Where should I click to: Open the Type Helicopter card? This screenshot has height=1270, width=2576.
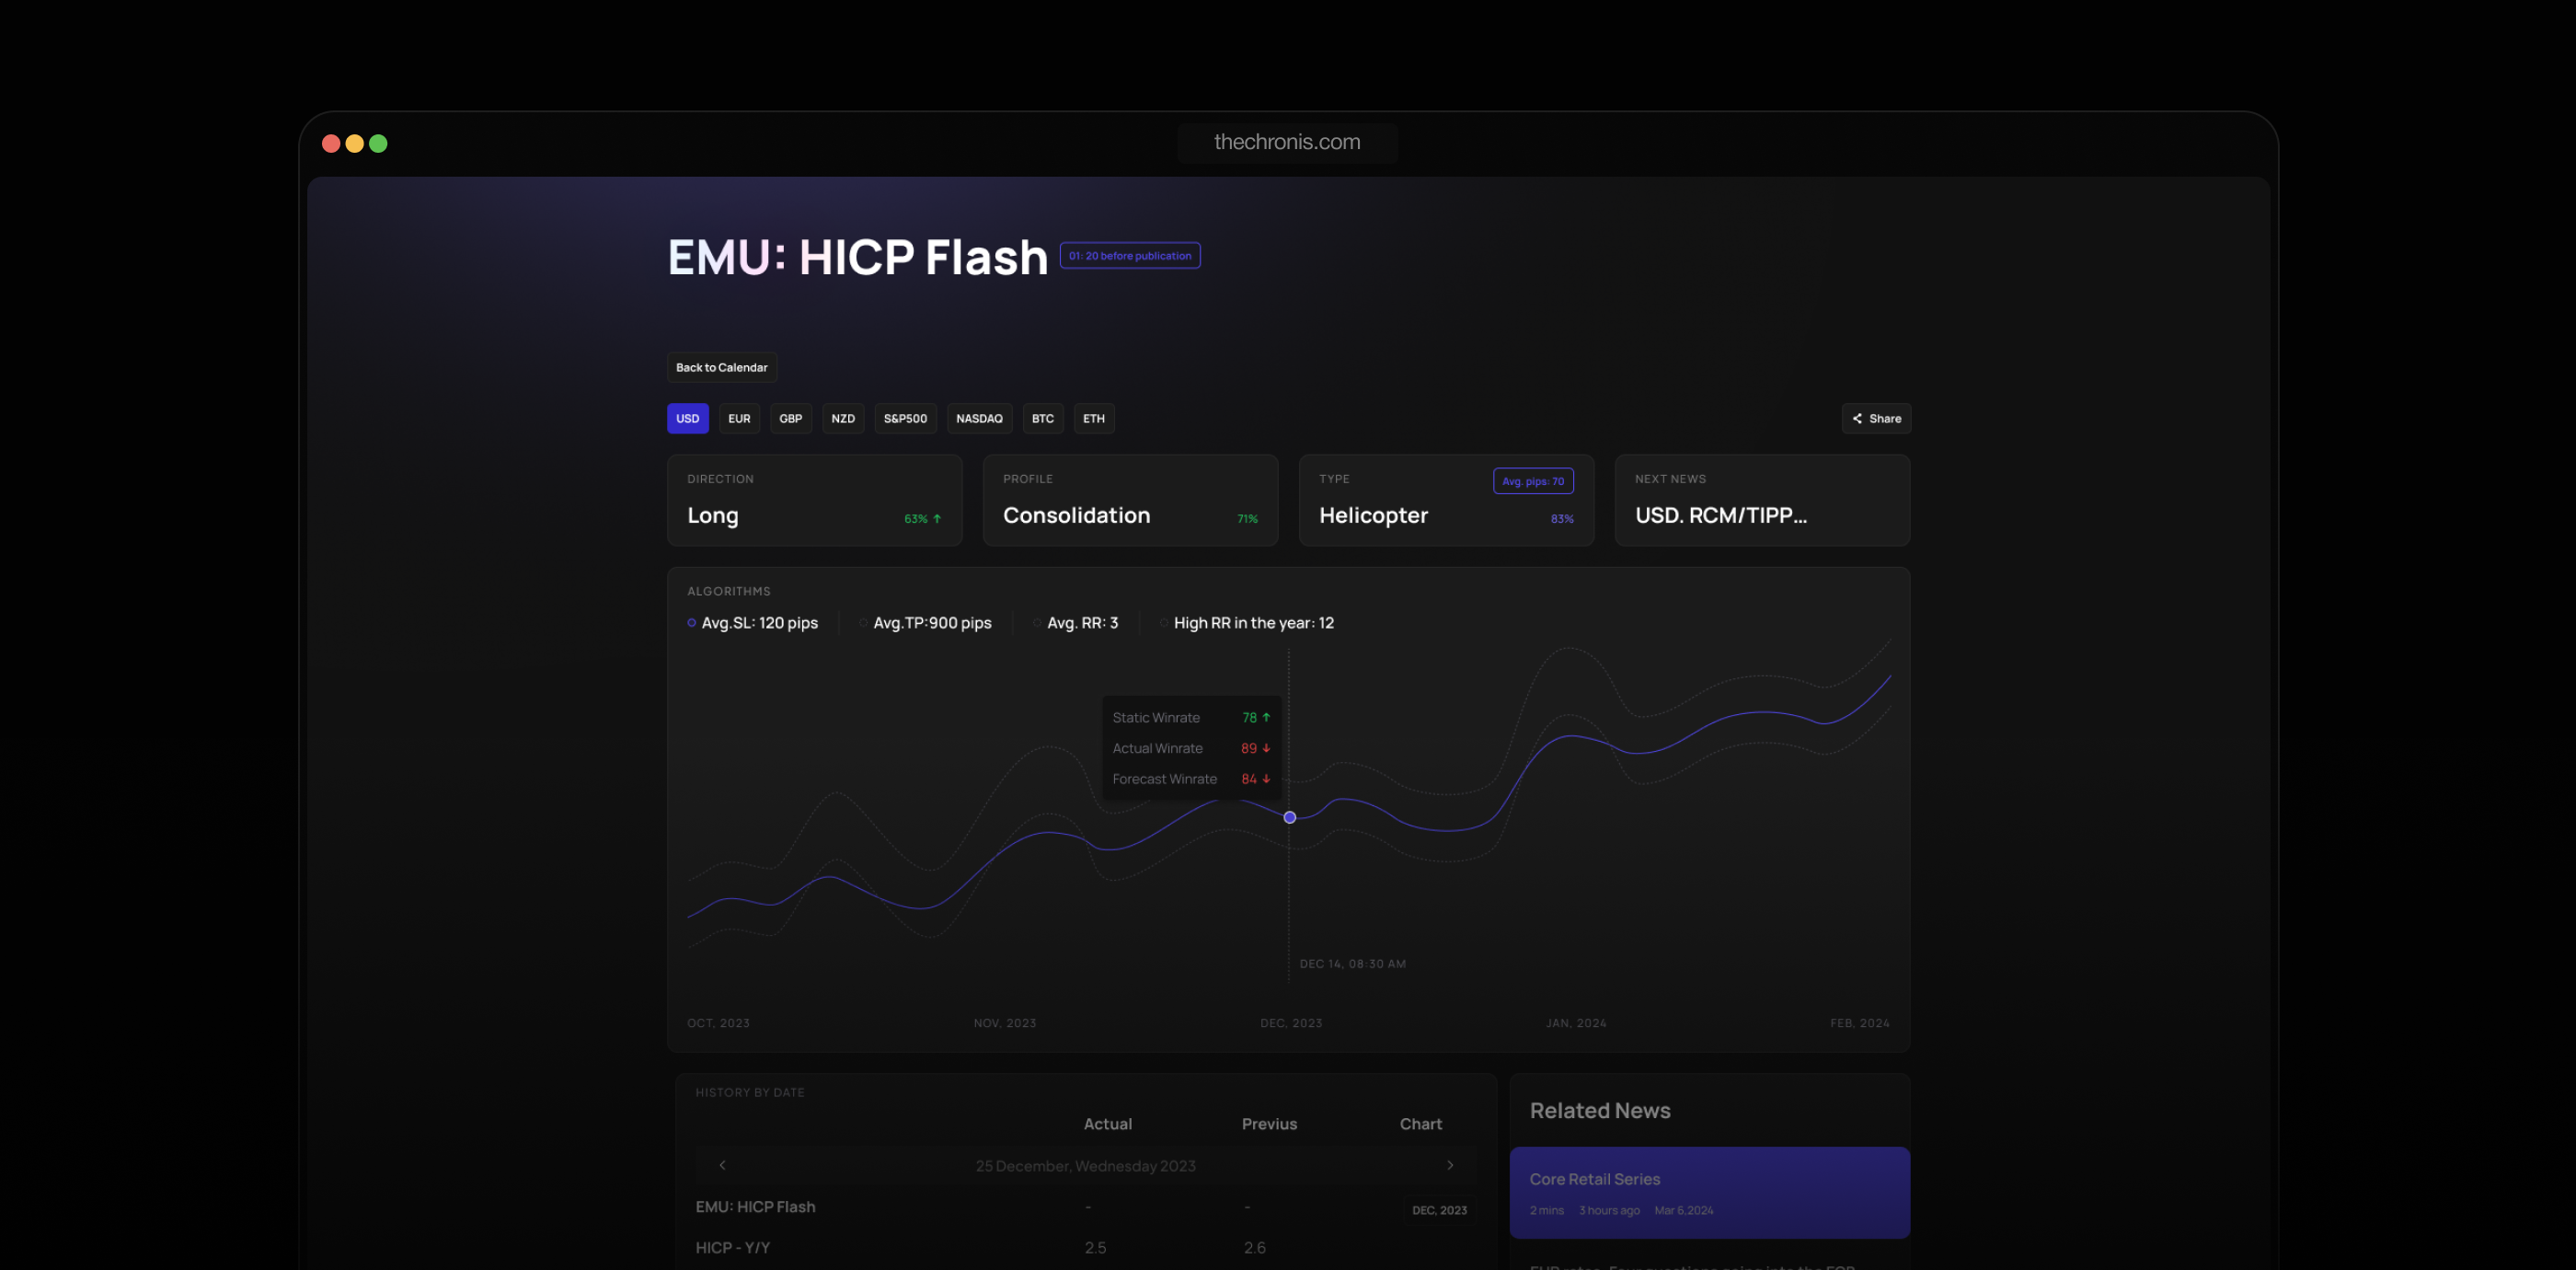(1446, 500)
